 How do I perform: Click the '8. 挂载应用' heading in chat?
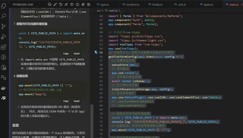point(21,76)
